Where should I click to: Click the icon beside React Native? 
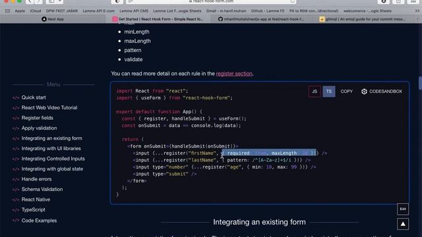click(x=16, y=199)
